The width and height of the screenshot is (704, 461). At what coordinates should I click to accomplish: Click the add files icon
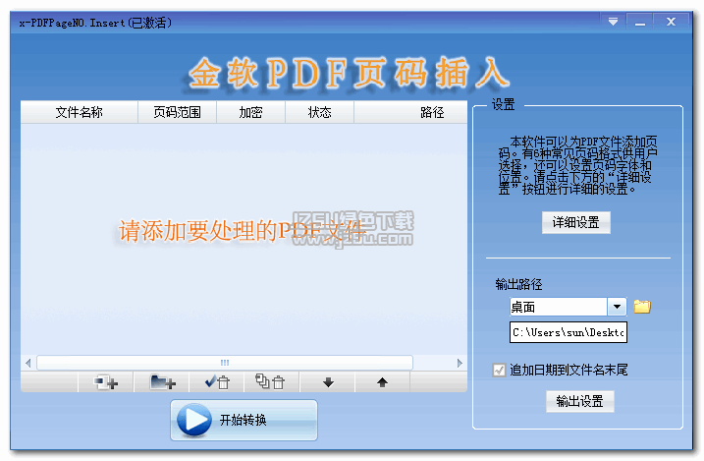(106, 382)
